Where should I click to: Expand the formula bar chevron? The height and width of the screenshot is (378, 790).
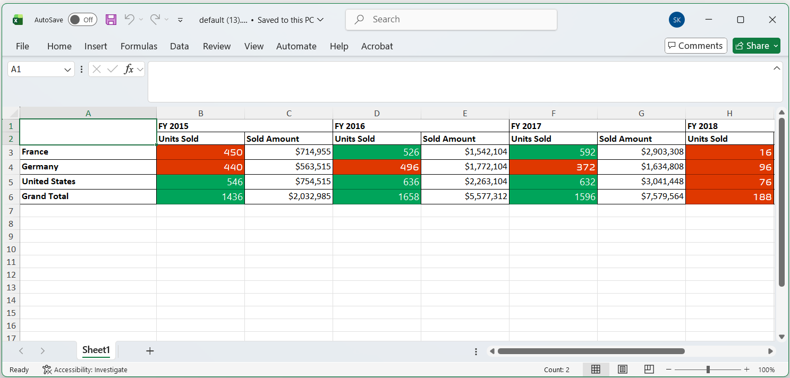pyautogui.click(x=777, y=68)
